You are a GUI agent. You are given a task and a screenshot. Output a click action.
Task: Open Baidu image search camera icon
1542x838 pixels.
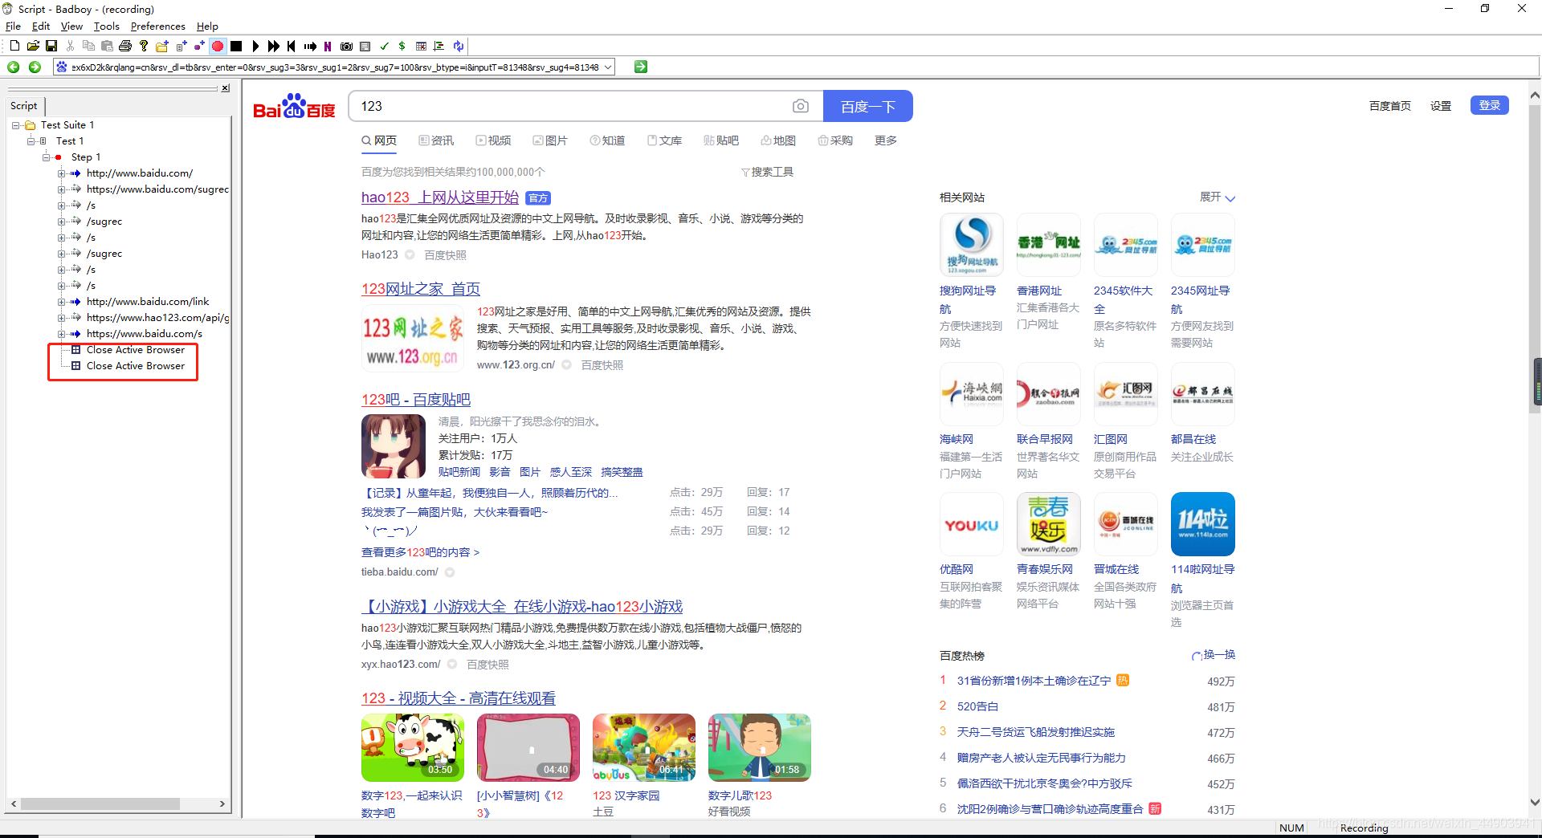point(800,106)
